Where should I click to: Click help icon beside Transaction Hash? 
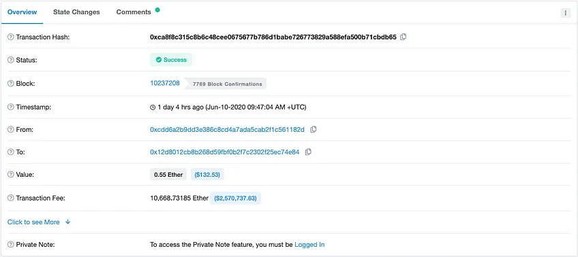11,37
